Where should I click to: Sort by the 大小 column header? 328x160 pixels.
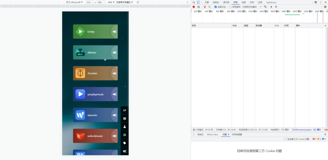tap(279, 26)
